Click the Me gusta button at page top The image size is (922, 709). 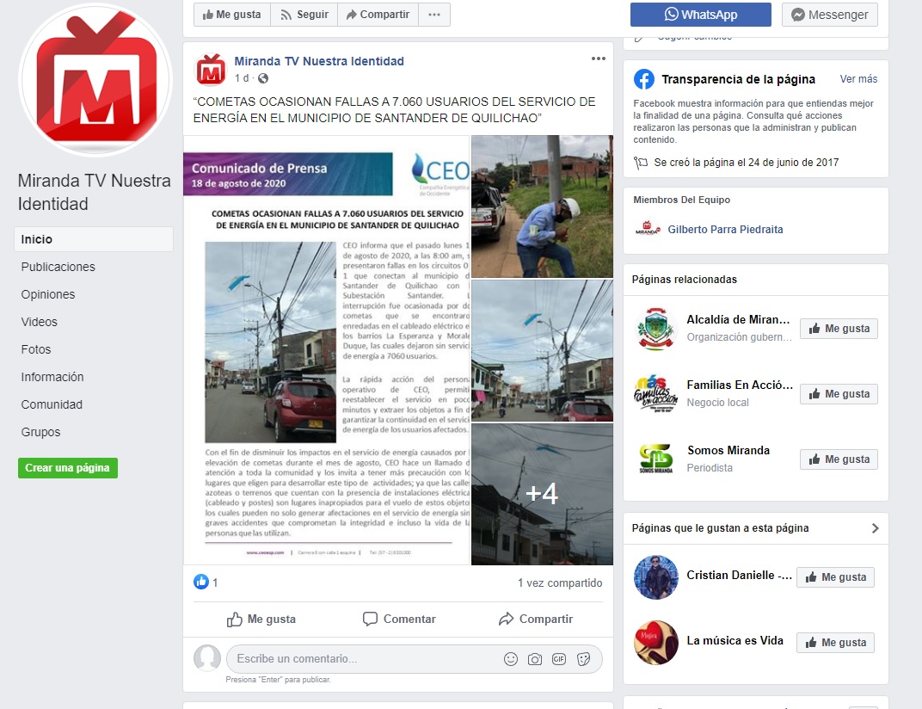[x=231, y=15]
